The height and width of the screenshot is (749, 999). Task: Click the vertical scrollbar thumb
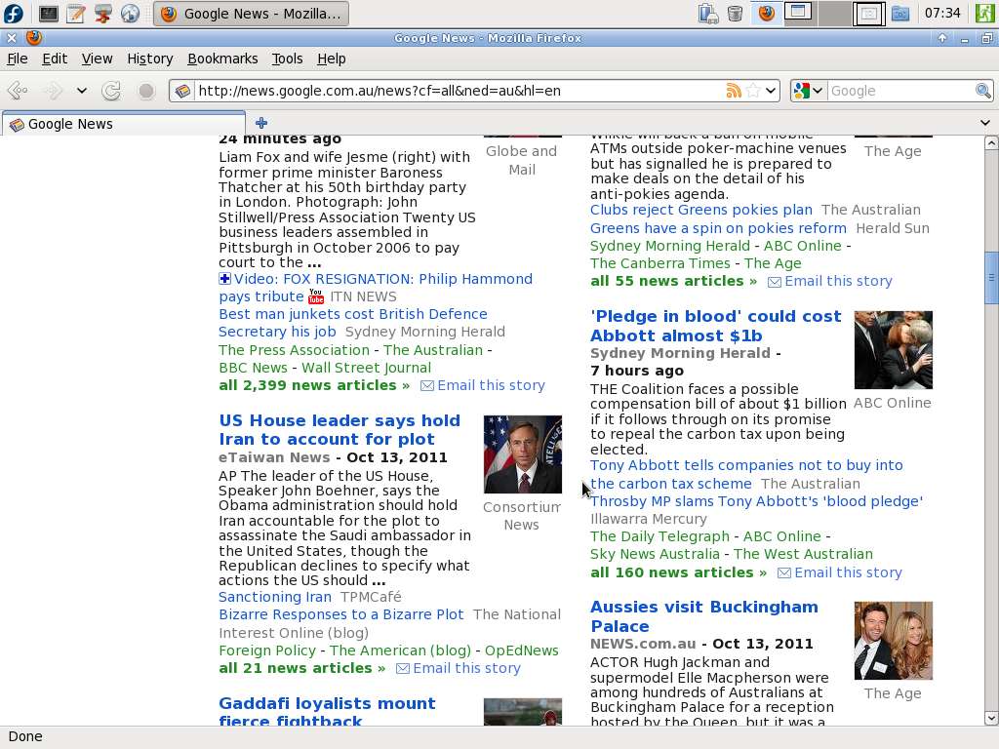(991, 278)
